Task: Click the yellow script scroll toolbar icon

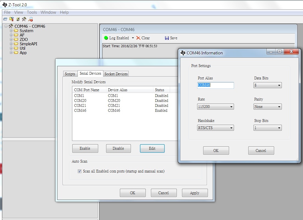Action: [x=18, y=19]
